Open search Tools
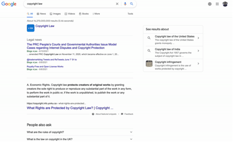 (130, 14)
